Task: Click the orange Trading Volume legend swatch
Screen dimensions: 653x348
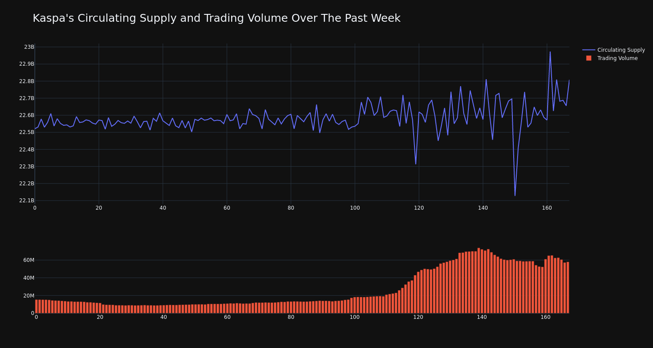Action: tap(589, 58)
